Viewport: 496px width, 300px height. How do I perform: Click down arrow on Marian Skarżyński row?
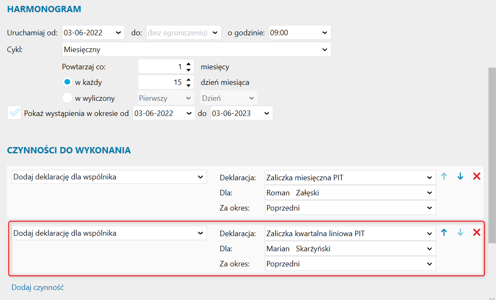pyautogui.click(x=460, y=232)
